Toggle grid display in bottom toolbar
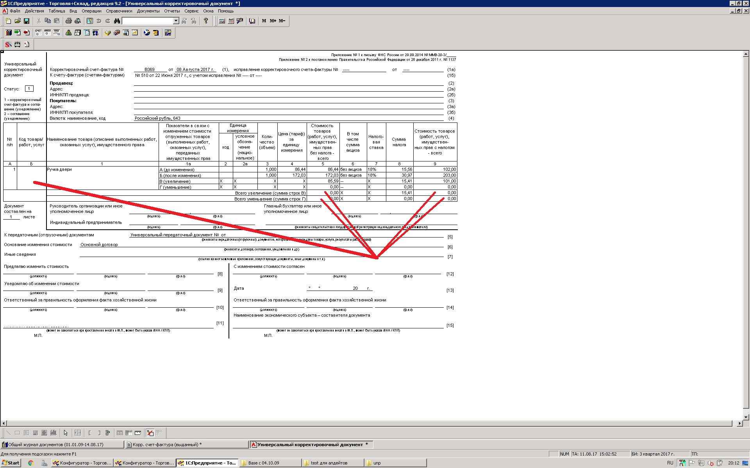750x468 pixels. pos(120,433)
